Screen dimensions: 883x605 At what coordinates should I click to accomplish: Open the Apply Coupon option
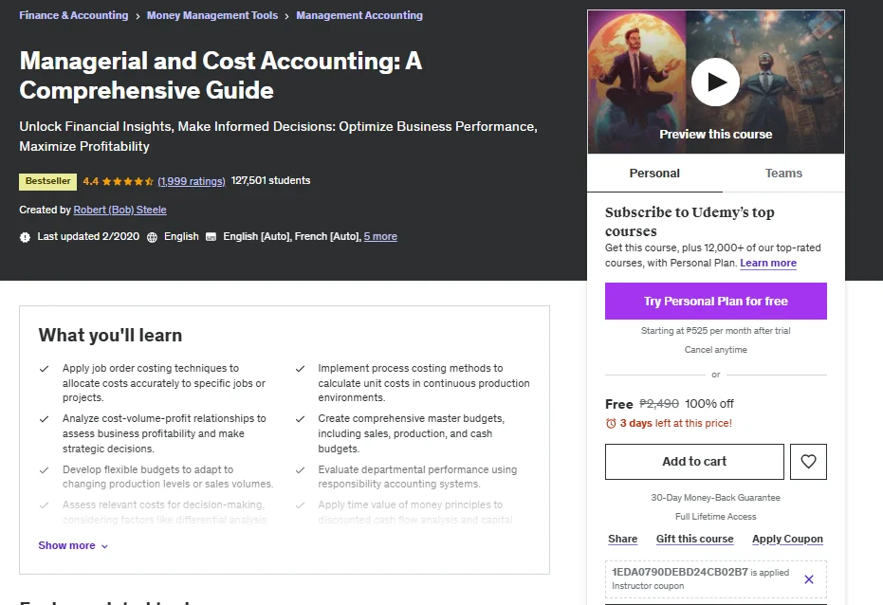click(787, 539)
